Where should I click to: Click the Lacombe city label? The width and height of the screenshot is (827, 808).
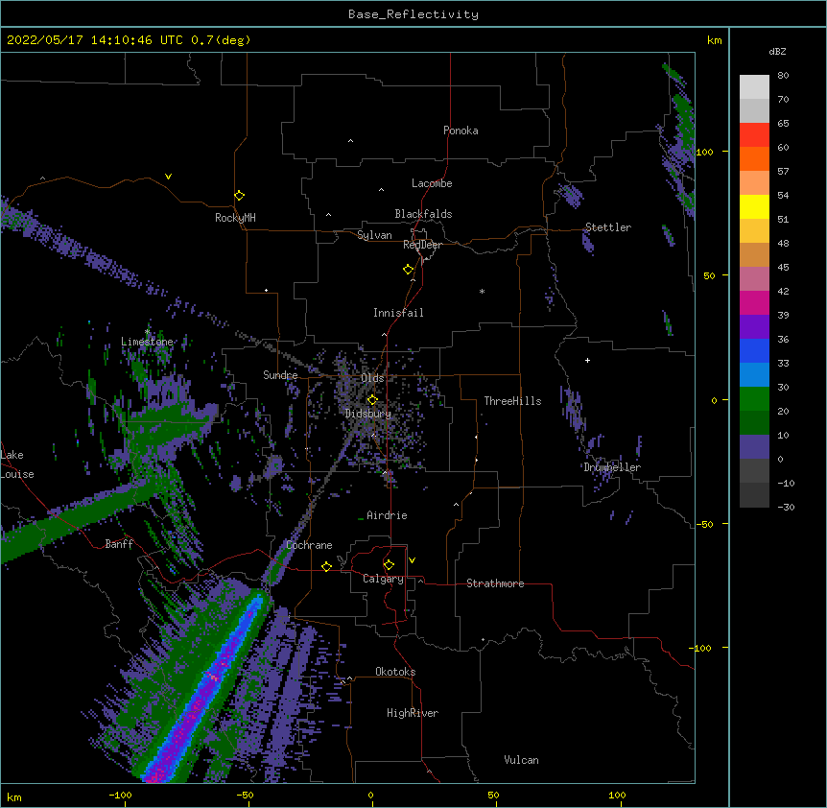click(432, 183)
